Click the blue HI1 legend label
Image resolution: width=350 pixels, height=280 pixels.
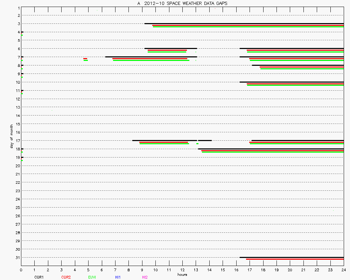coord(118,277)
